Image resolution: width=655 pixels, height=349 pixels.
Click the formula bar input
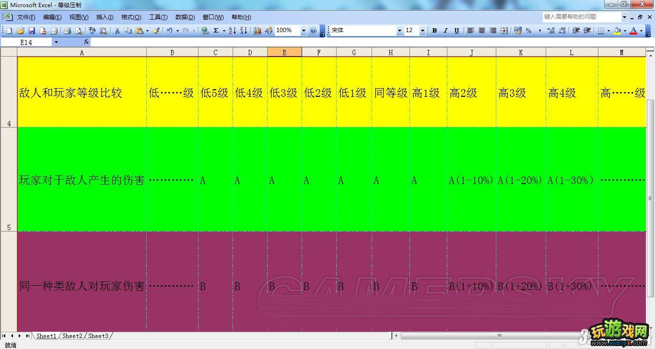pyautogui.click(x=369, y=42)
